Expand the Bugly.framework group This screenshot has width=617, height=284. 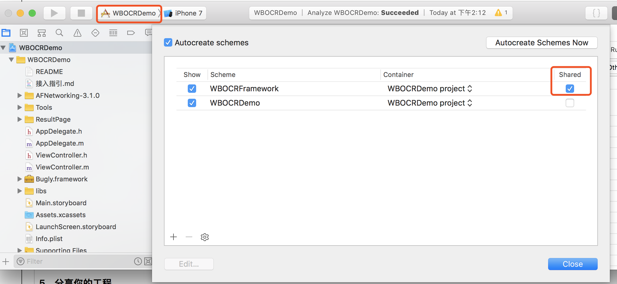tap(20, 179)
